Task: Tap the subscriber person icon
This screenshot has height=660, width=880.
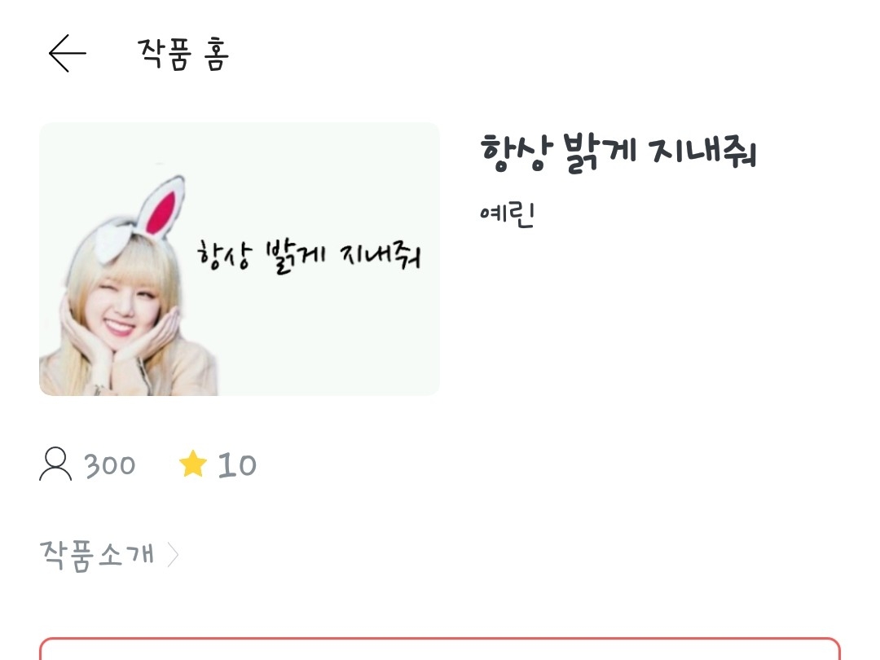Action: click(55, 464)
